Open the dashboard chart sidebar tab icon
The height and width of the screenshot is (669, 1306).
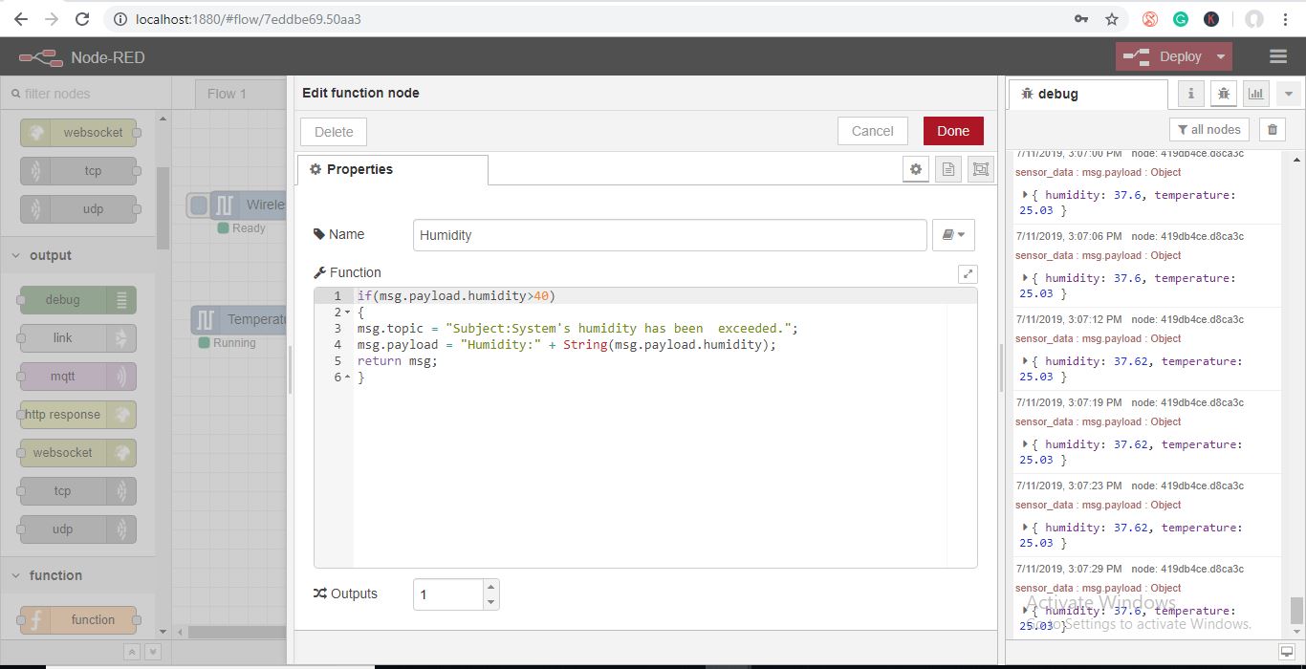(1255, 94)
